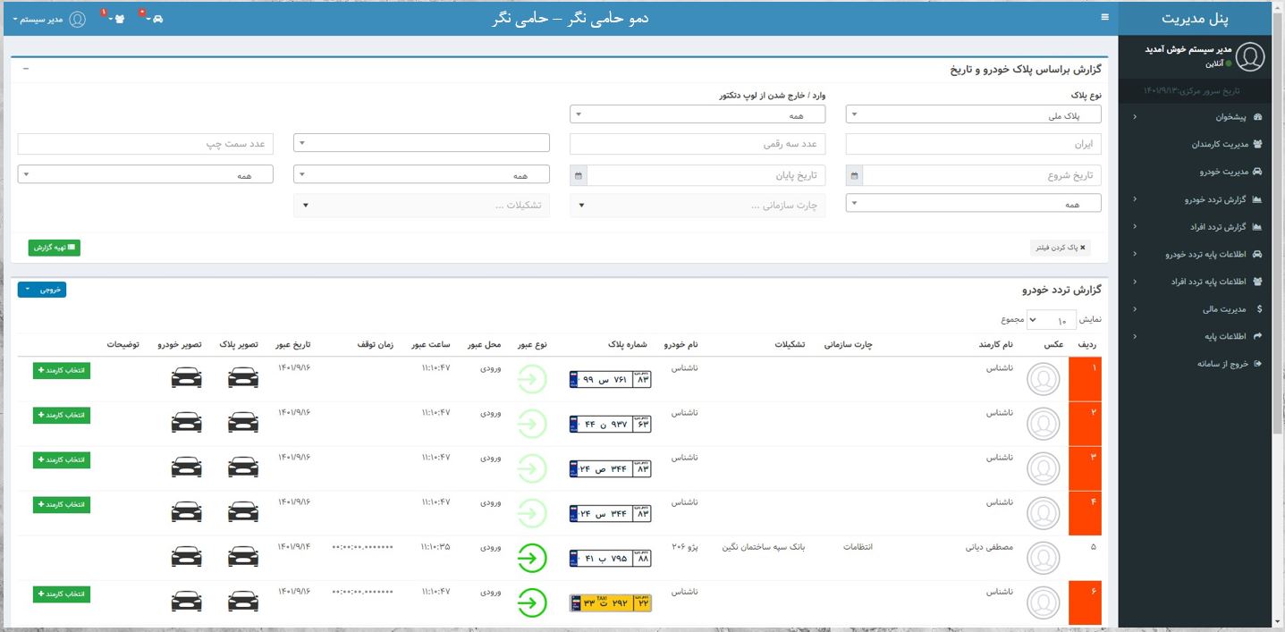Click انتخاب کارمند in row 6

[62, 594]
